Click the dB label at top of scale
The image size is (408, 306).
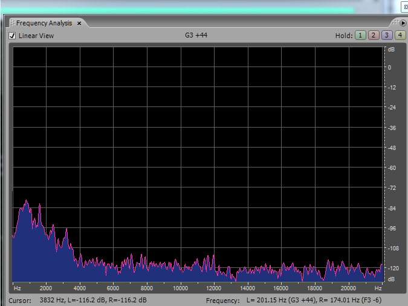click(x=391, y=49)
